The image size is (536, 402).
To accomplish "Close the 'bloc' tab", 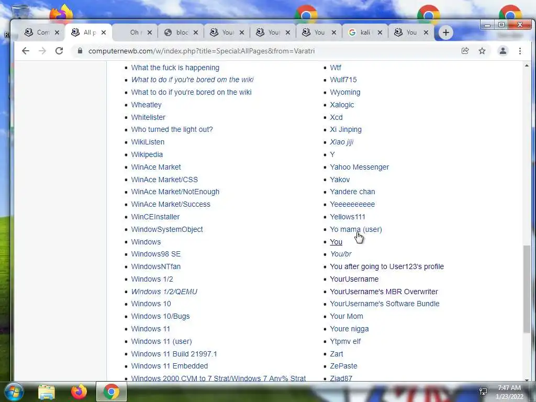I will point(196,32).
